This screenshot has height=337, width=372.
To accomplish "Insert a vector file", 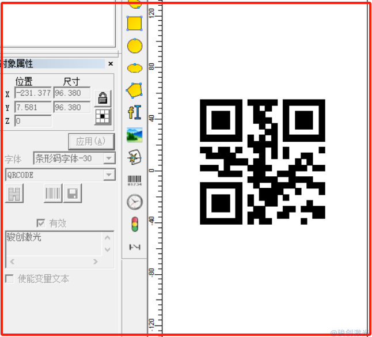I will 135,157.
